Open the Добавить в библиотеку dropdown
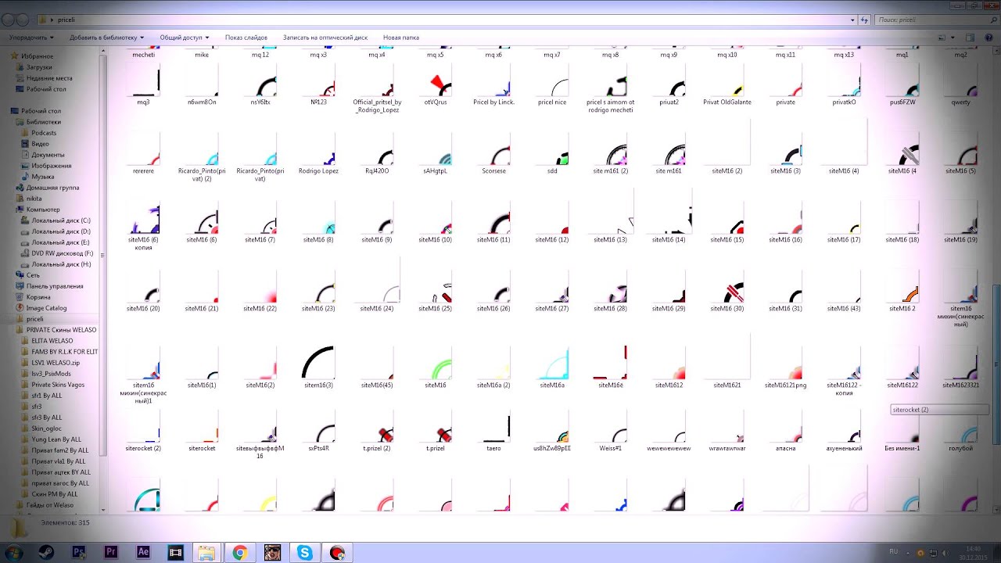1001x563 pixels. coord(107,38)
